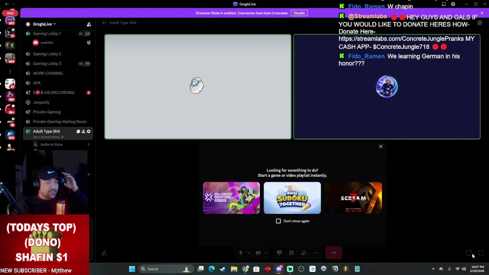Open microphone input options arrow
Screen dimensions: 489x275
coord(248,253)
